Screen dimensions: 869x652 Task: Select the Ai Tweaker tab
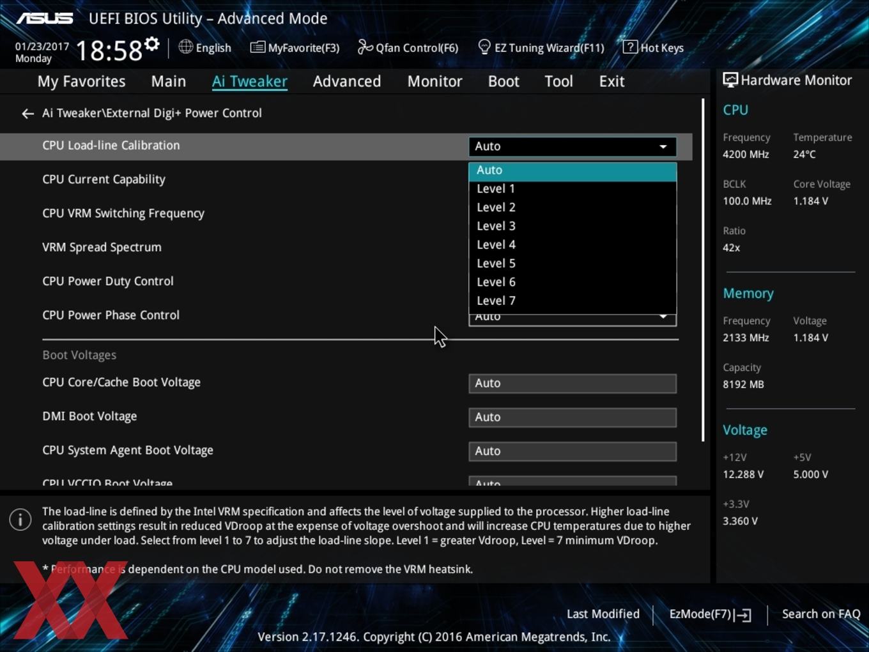(250, 81)
